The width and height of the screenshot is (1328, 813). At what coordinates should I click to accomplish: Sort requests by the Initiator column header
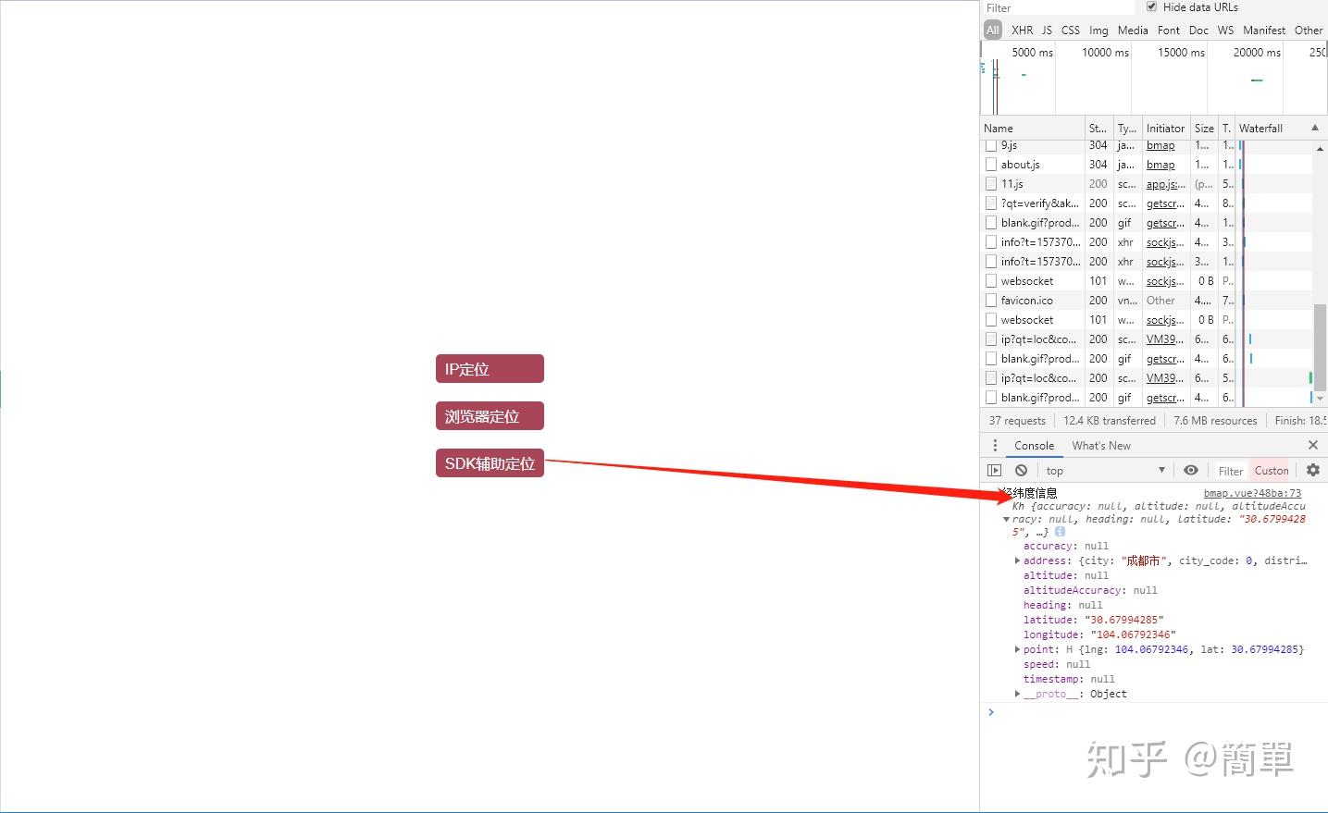pos(1165,128)
